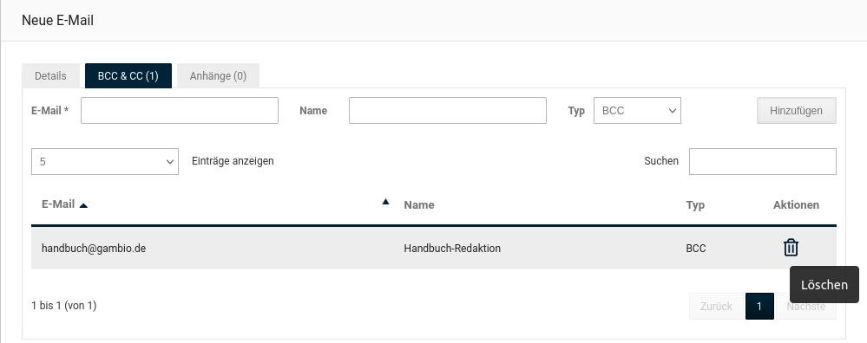
Task: Sort table by Name column header
Action: click(x=418, y=205)
